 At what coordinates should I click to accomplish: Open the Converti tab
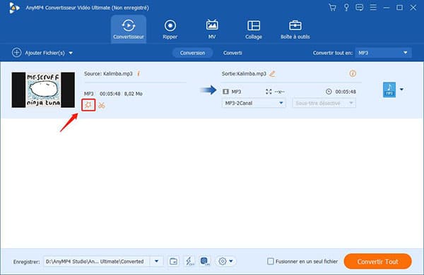tap(232, 53)
